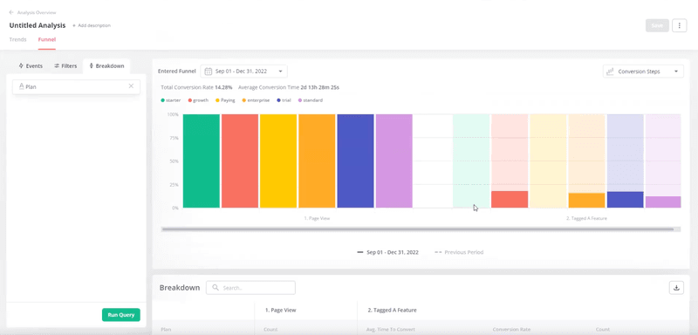Click the yellow Paying bar in Page View
The image size is (698, 335).
(x=278, y=161)
